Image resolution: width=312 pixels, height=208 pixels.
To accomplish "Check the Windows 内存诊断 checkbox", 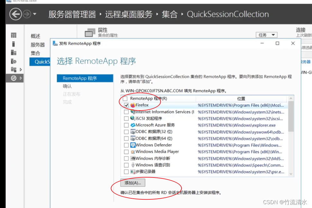I will tap(126, 159).
